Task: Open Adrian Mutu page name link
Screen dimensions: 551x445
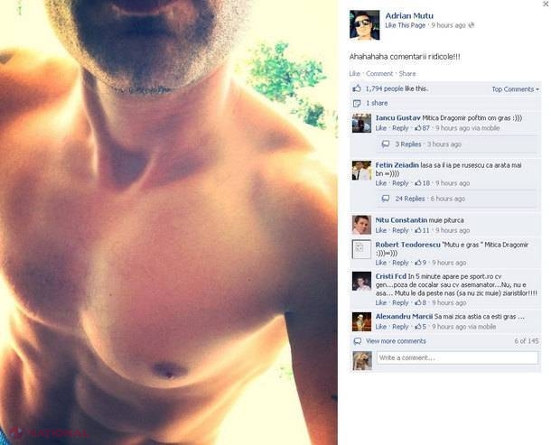Action: 409,15
